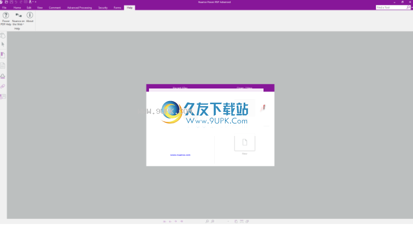This screenshot has width=413, height=225.
Task: Open the purple Pages panel icon in sidebar
Action: coord(3,55)
